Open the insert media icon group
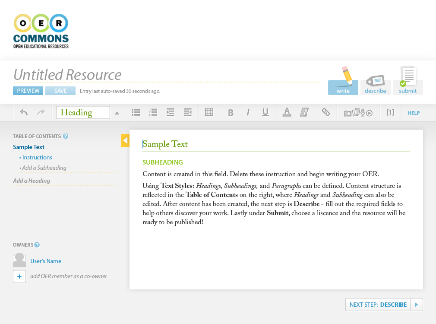Image resolution: width=436 pixels, height=324 pixels. [358, 113]
